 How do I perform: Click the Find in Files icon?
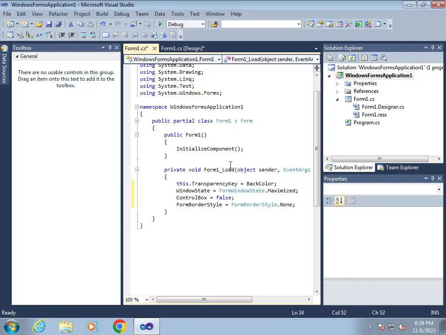214,24
